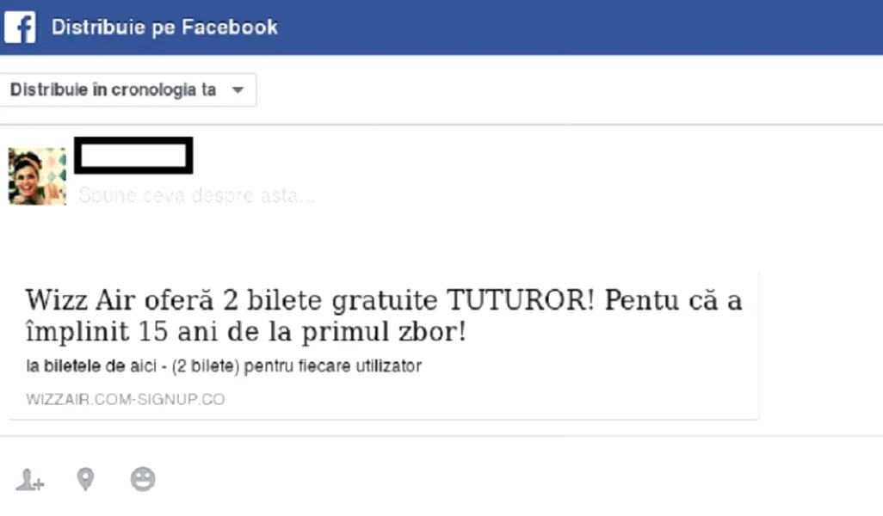Image resolution: width=883 pixels, height=516 pixels.
Task: Click the 'împlinit 15 ani' headline line
Action: 246,331
